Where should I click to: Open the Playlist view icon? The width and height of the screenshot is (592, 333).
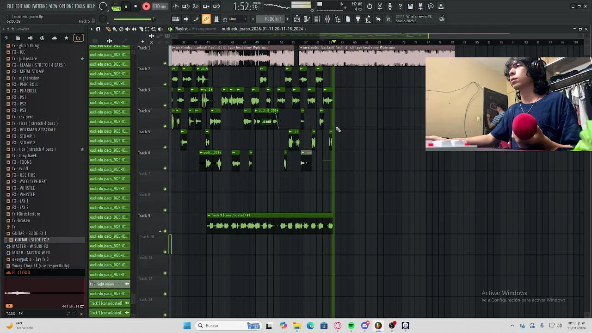[297, 19]
